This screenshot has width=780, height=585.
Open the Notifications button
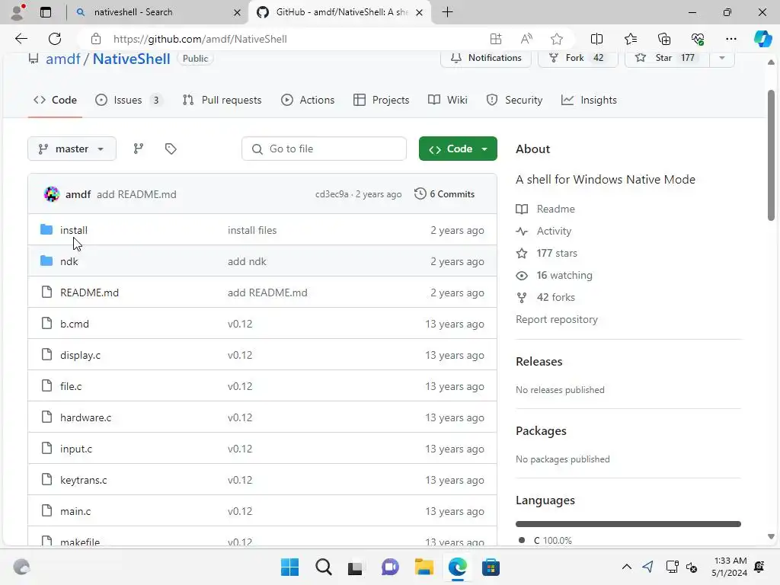coord(485,58)
